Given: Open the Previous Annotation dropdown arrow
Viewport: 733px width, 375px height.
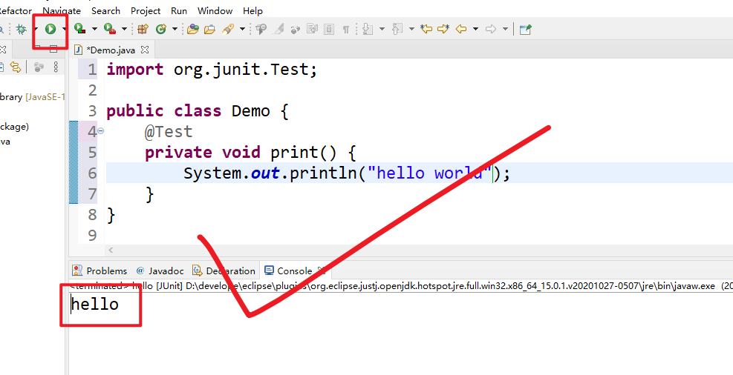Looking at the screenshot, I should pos(411,30).
